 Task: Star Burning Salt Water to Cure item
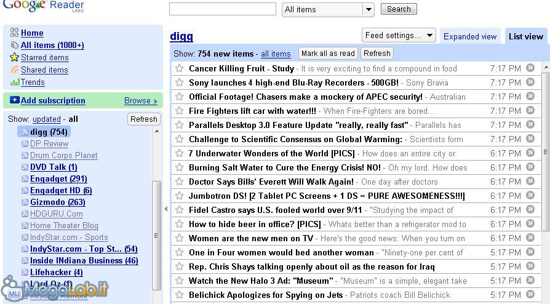pyautogui.click(x=179, y=167)
